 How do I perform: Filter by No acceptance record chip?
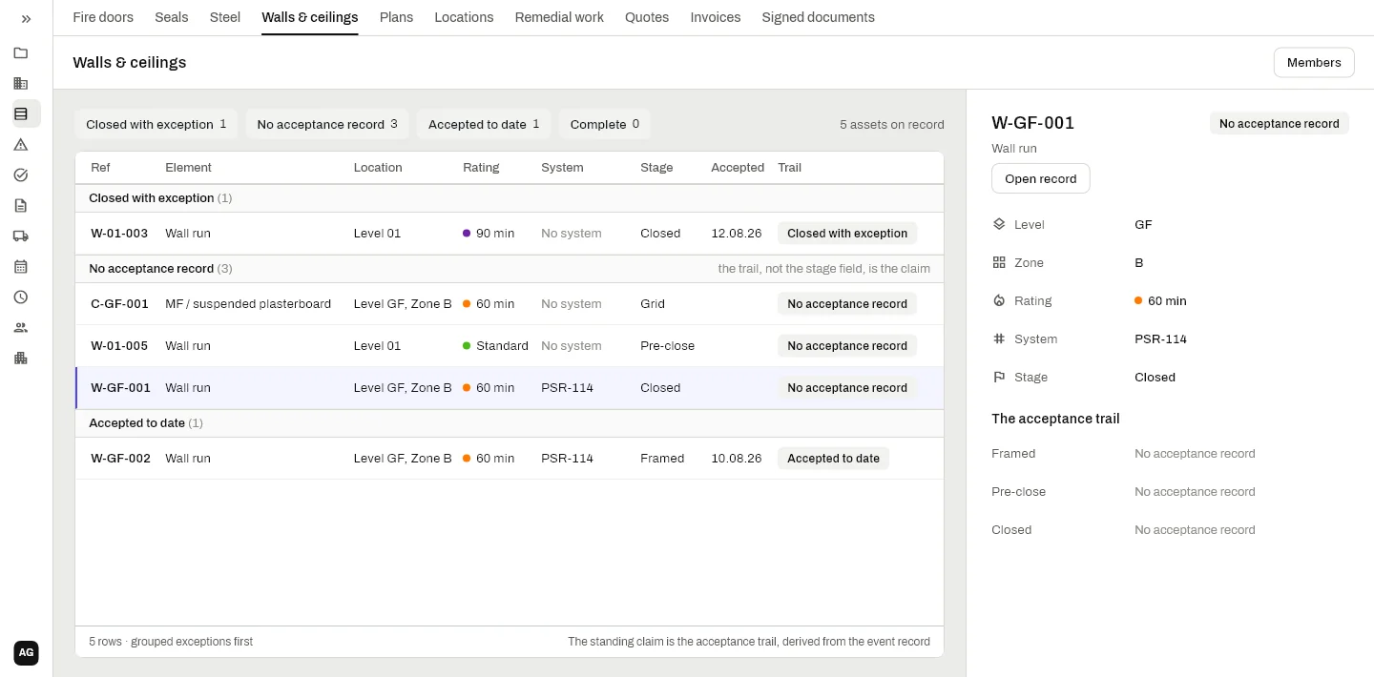pyautogui.click(x=327, y=124)
